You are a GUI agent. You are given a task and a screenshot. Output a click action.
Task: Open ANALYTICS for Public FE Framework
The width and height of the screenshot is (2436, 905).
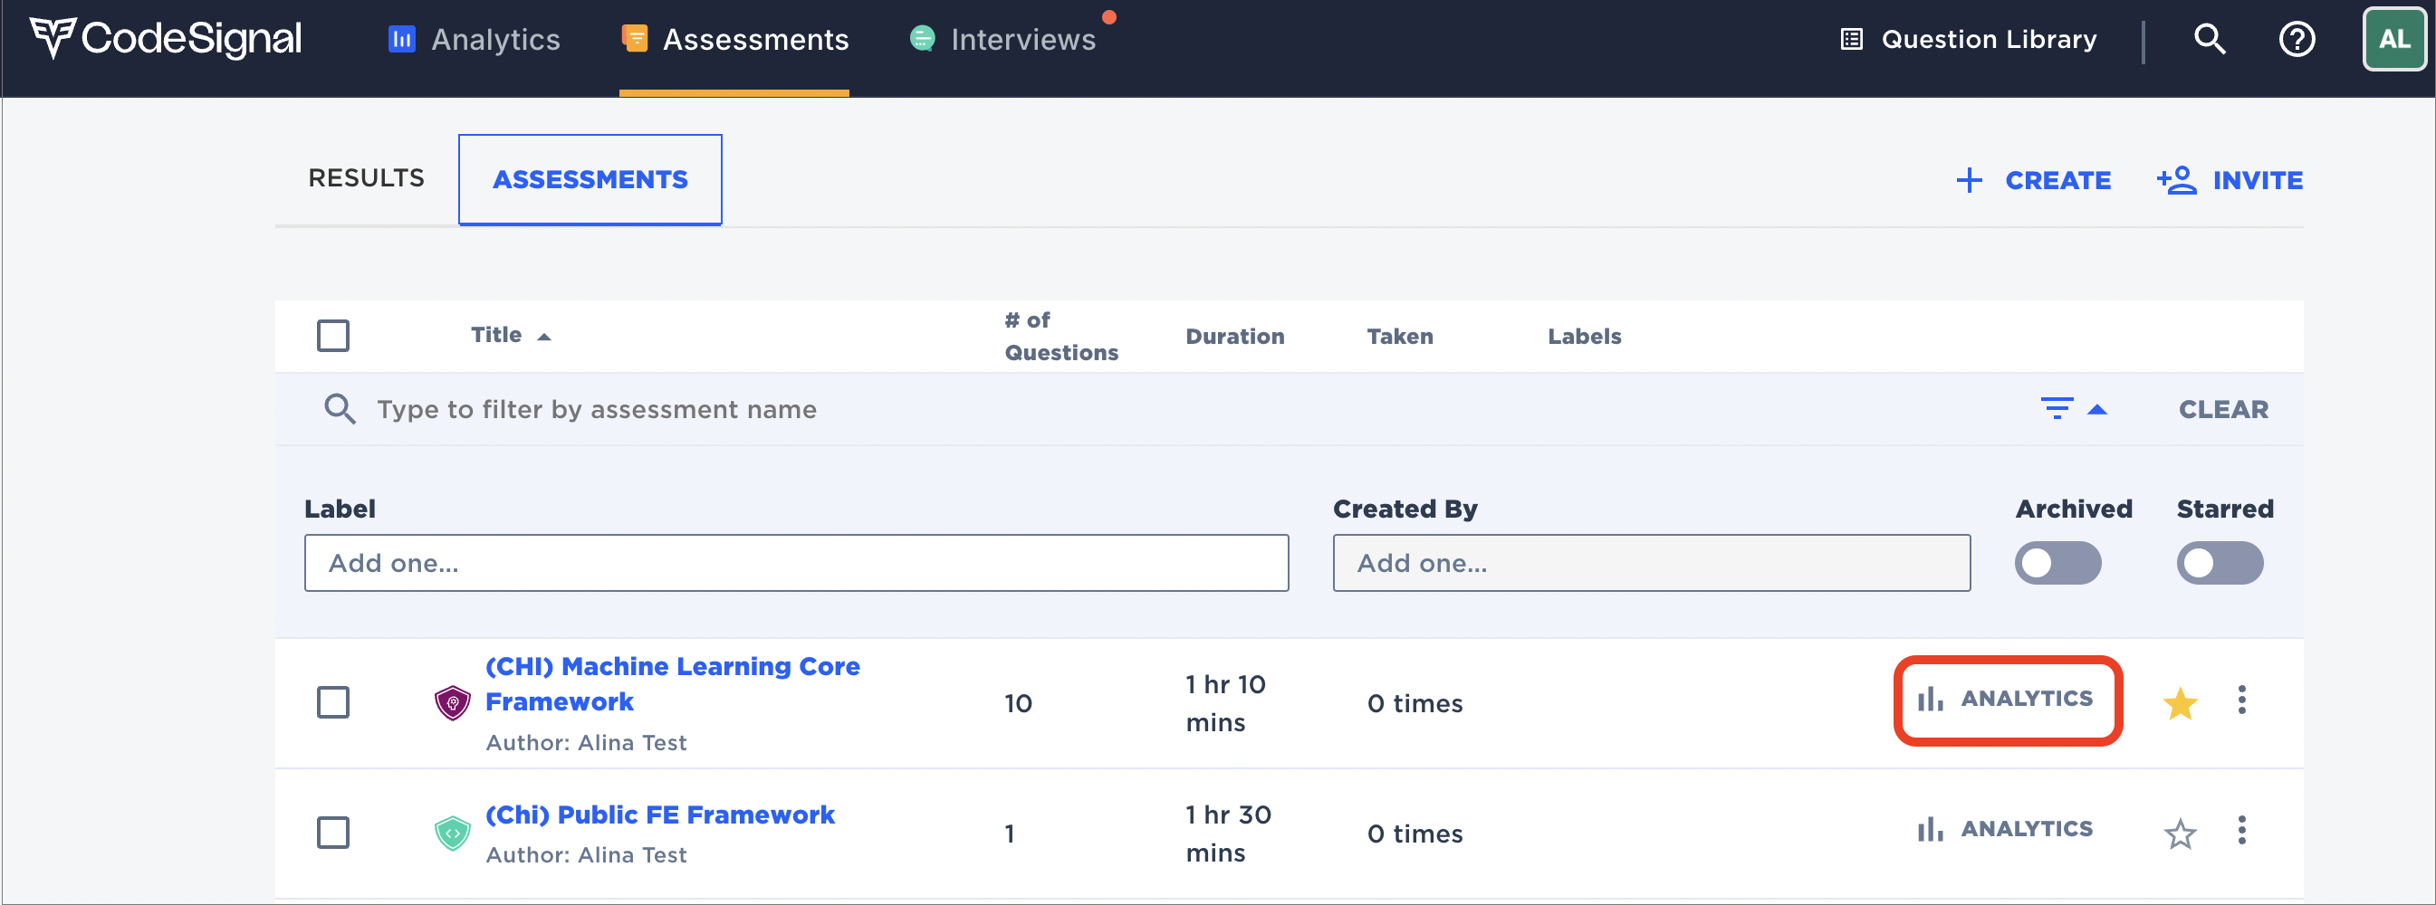point(2006,831)
